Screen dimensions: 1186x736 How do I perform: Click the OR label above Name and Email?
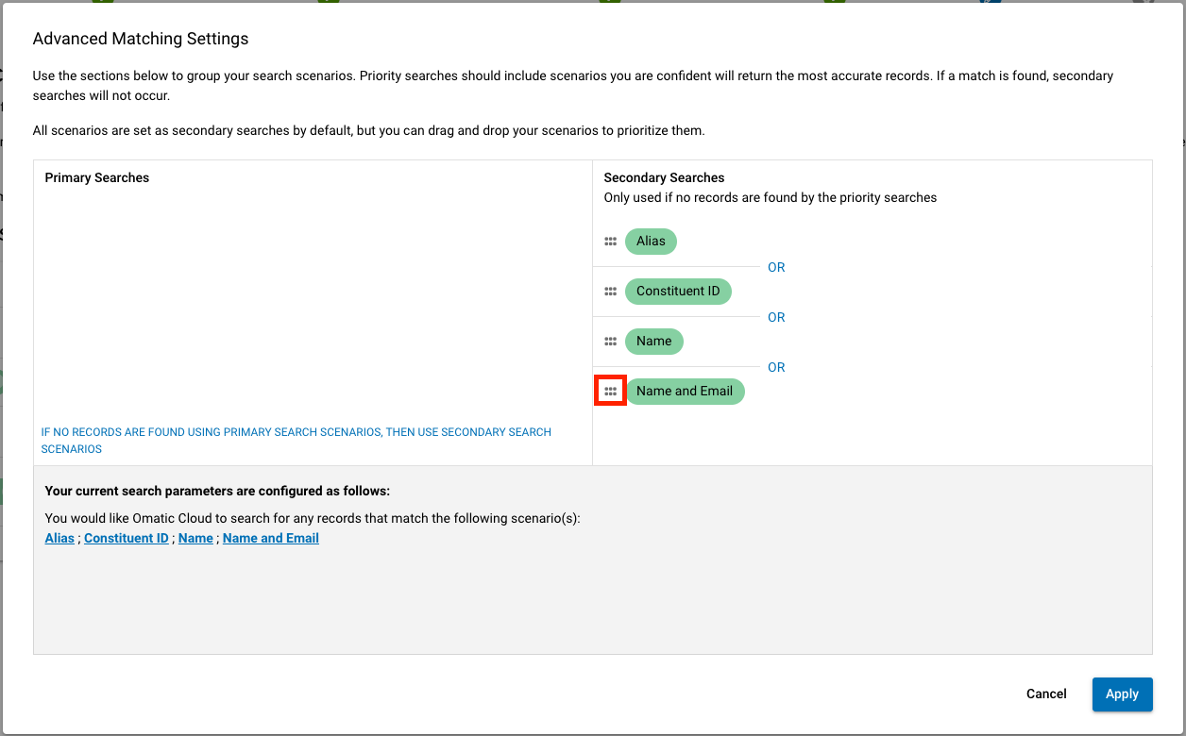click(x=776, y=367)
